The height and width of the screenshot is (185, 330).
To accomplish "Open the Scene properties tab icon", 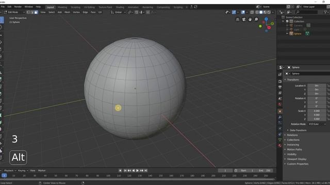I will (280, 98).
